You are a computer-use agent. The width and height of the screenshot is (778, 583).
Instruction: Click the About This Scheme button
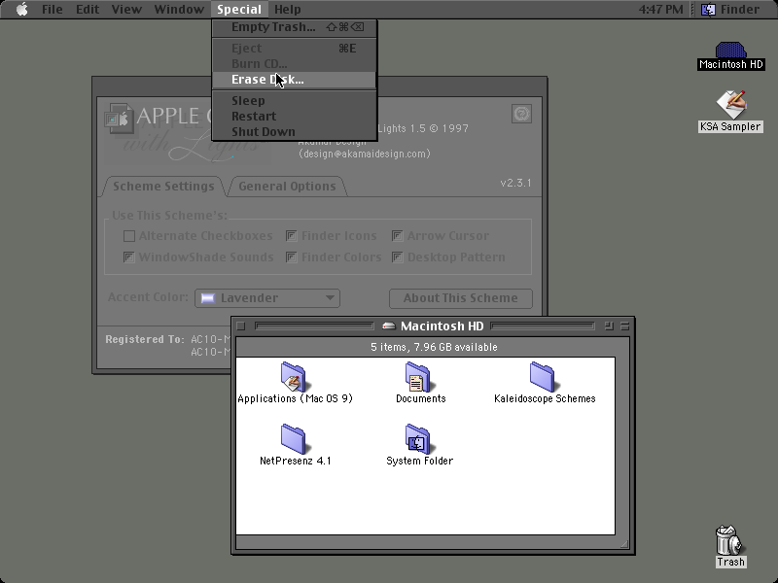(460, 298)
